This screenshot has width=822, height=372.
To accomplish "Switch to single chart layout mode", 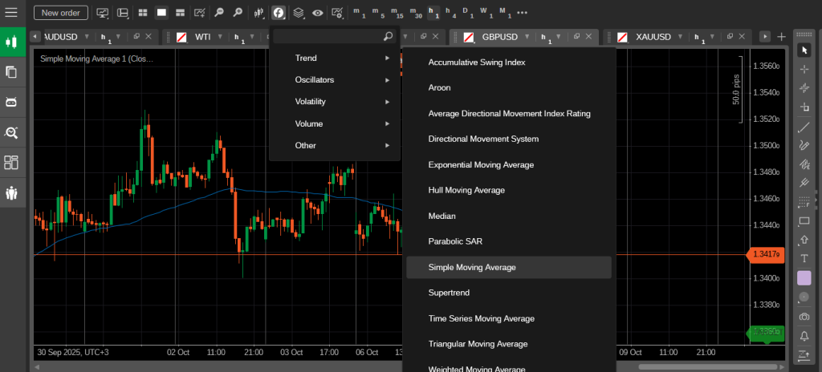I will 161,13.
